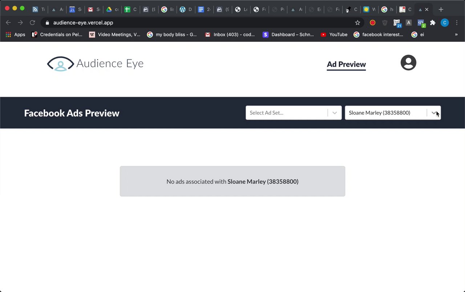Open the extension with the 21 badge
The image size is (465, 292).
click(x=397, y=23)
